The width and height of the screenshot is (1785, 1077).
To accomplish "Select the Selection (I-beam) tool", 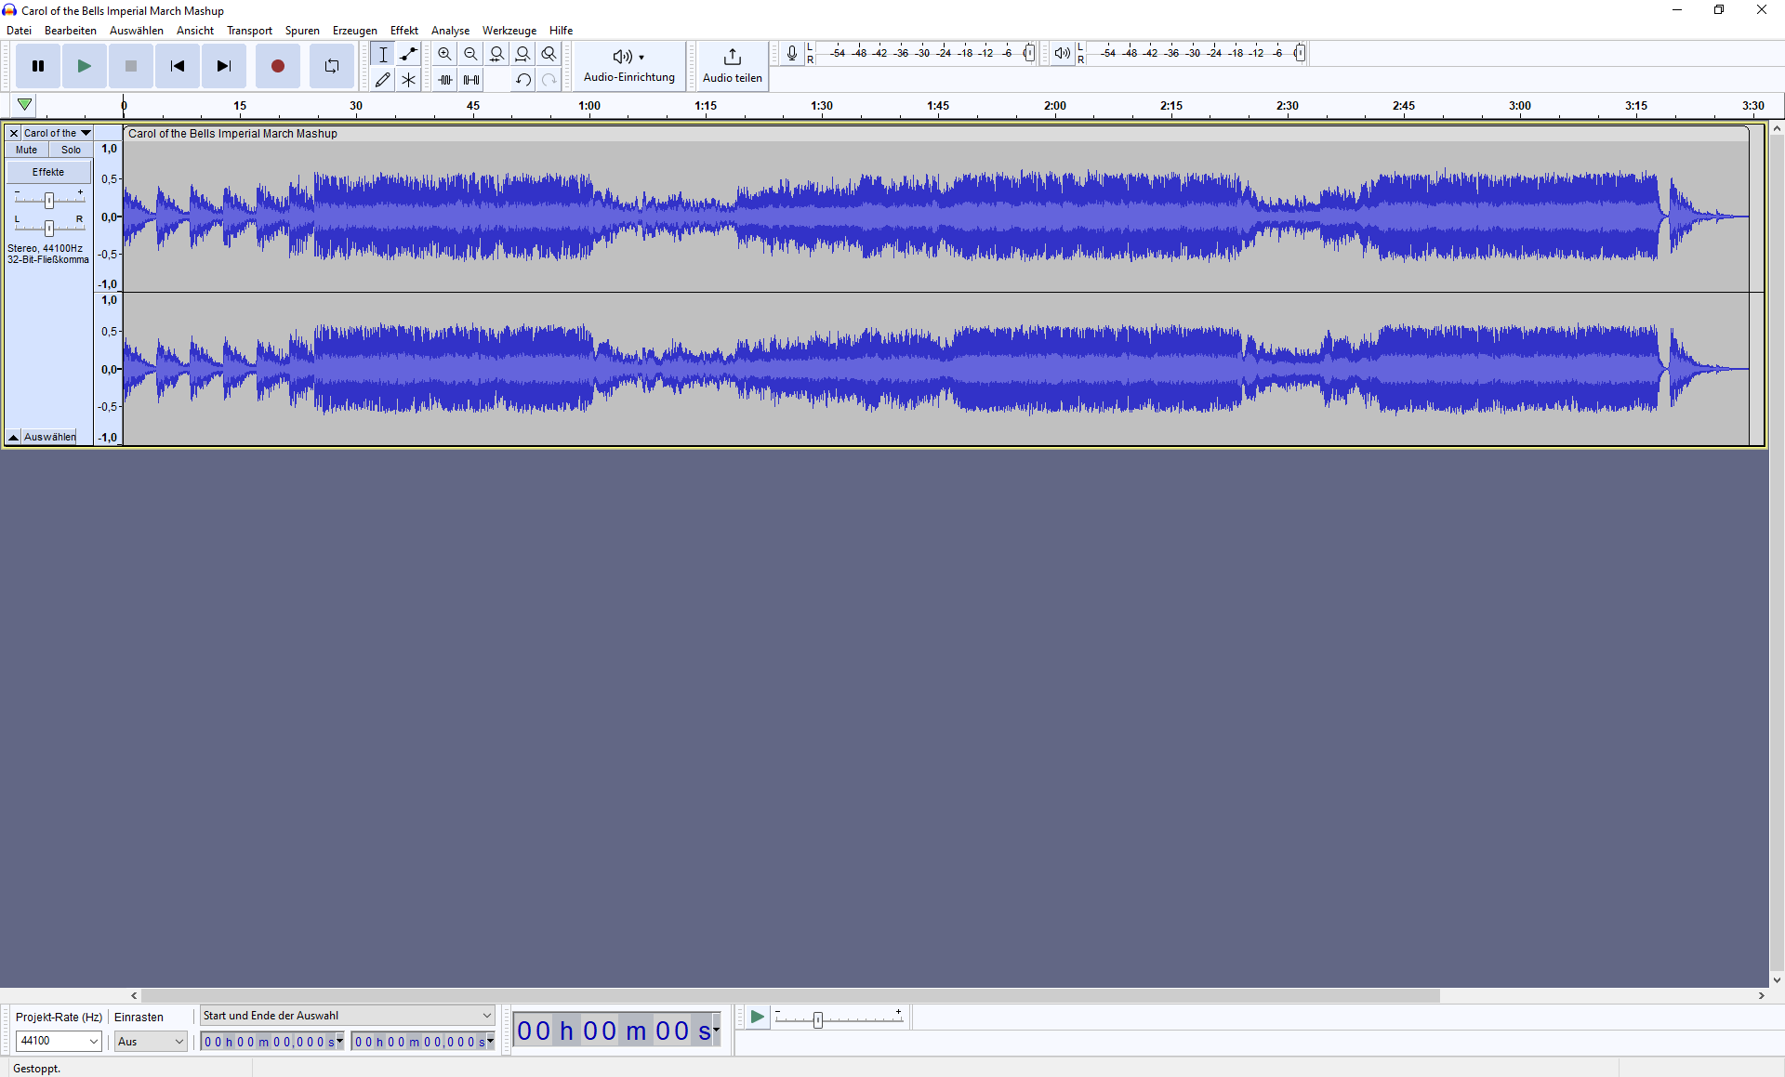I will click(383, 54).
